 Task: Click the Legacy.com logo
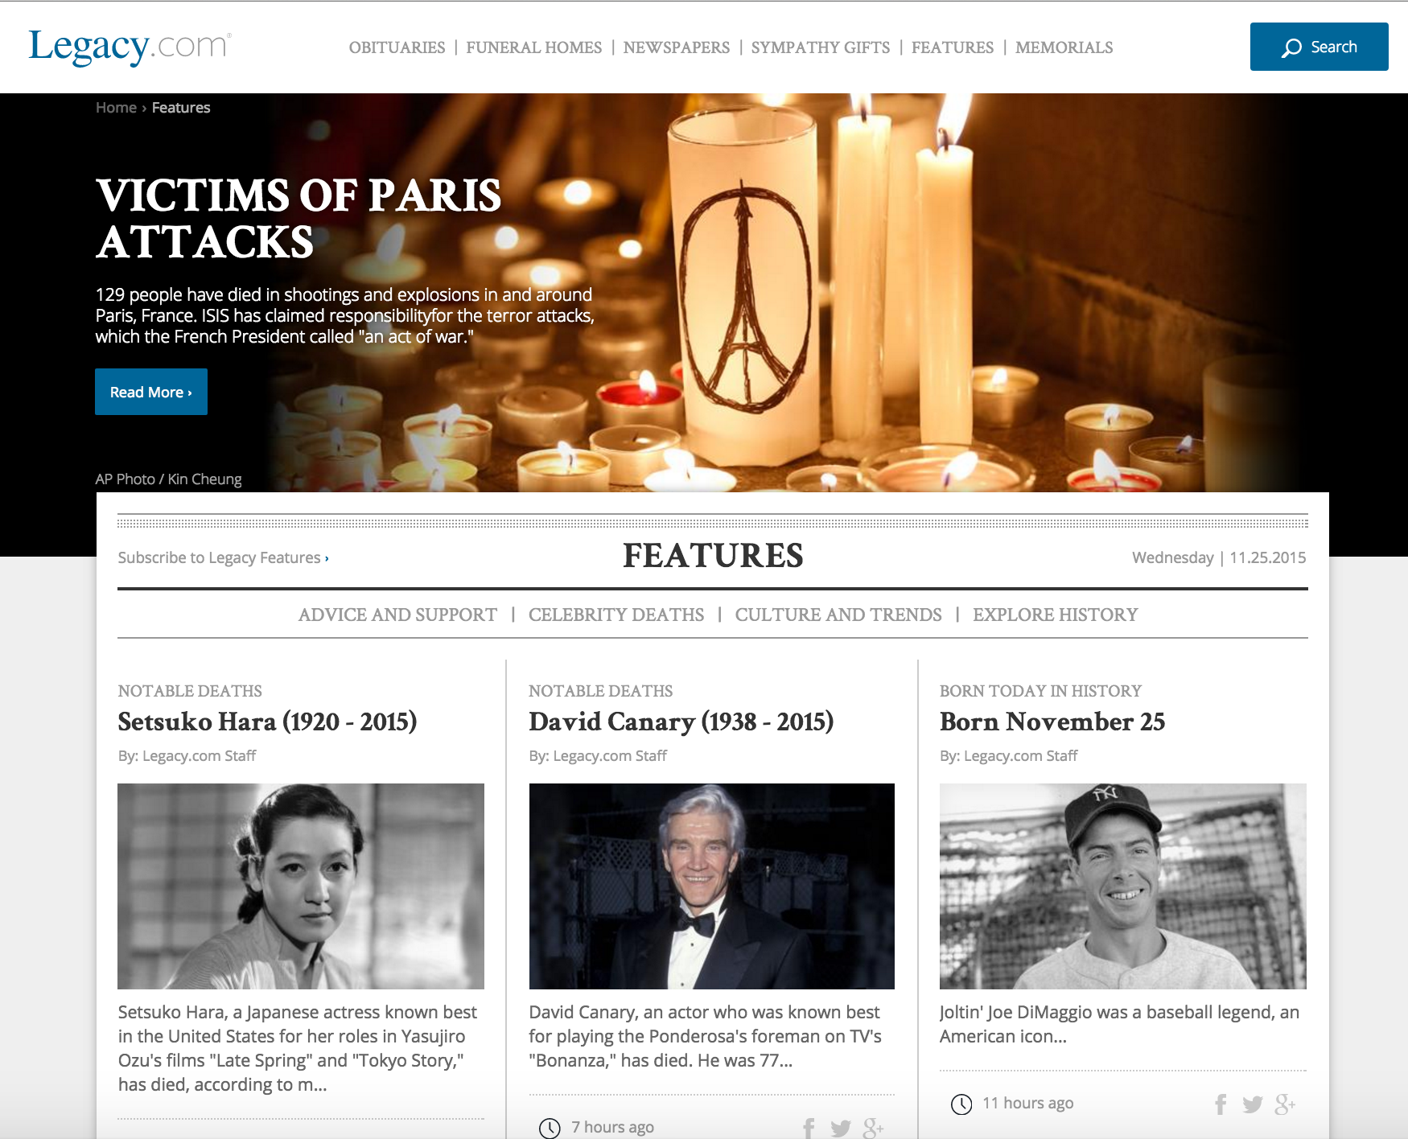130,47
